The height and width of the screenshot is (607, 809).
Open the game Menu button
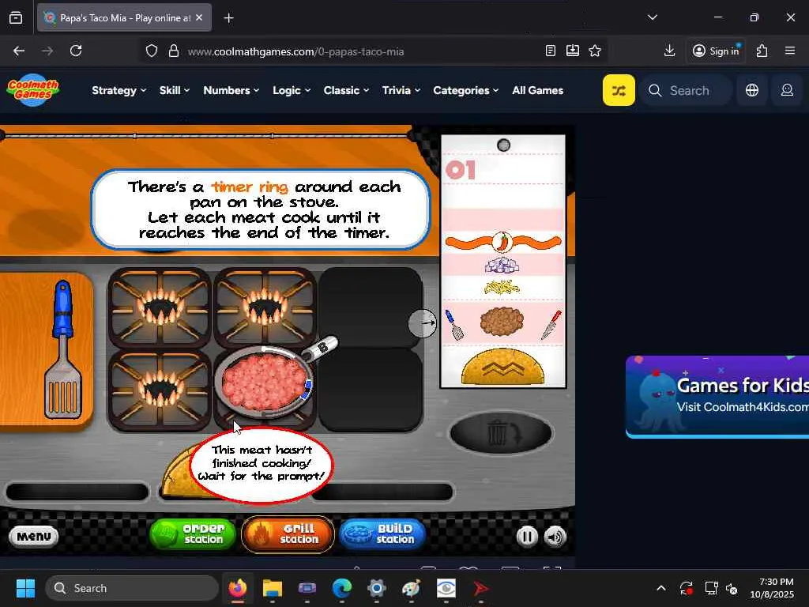(x=34, y=537)
